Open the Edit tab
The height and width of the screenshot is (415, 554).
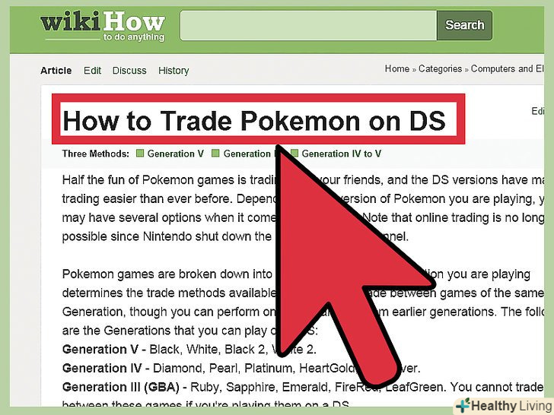click(x=92, y=71)
